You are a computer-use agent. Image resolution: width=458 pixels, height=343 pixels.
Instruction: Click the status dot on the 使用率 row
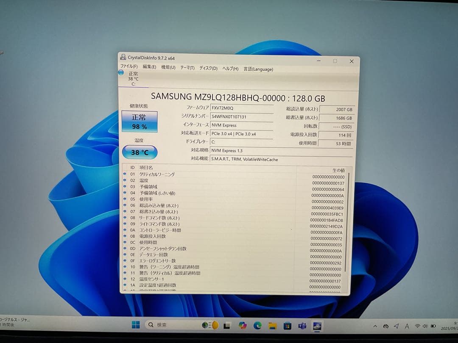point(124,199)
